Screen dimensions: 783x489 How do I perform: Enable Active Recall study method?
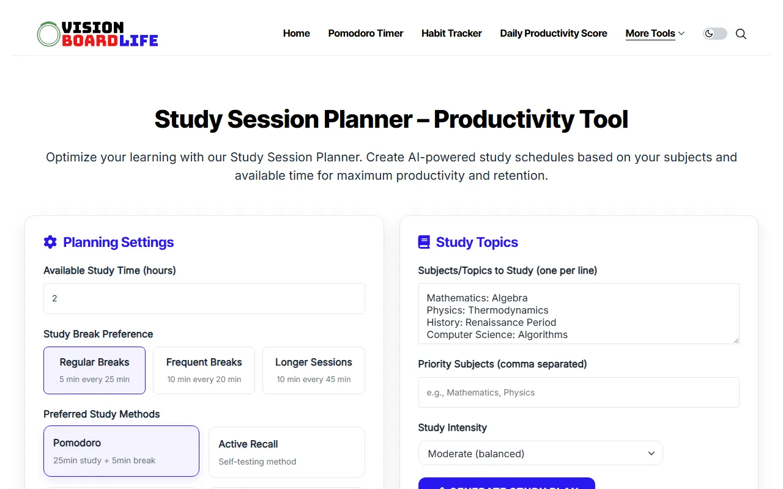tap(287, 452)
